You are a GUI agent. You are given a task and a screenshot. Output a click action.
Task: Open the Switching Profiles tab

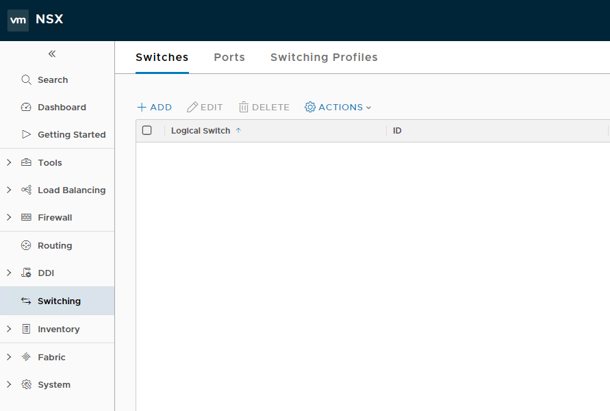coord(324,58)
